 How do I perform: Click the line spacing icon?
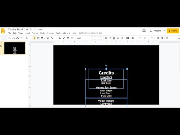[x=140, y=38]
